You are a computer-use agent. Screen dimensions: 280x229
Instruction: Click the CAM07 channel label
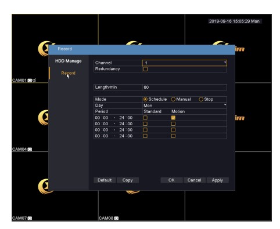coord(19,218)
